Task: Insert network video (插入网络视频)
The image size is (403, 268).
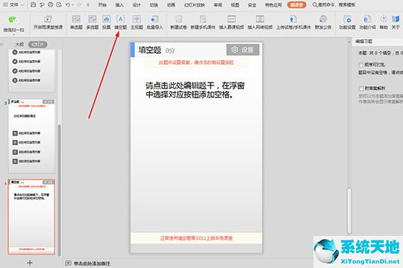Action: click(x=260, y=22)
